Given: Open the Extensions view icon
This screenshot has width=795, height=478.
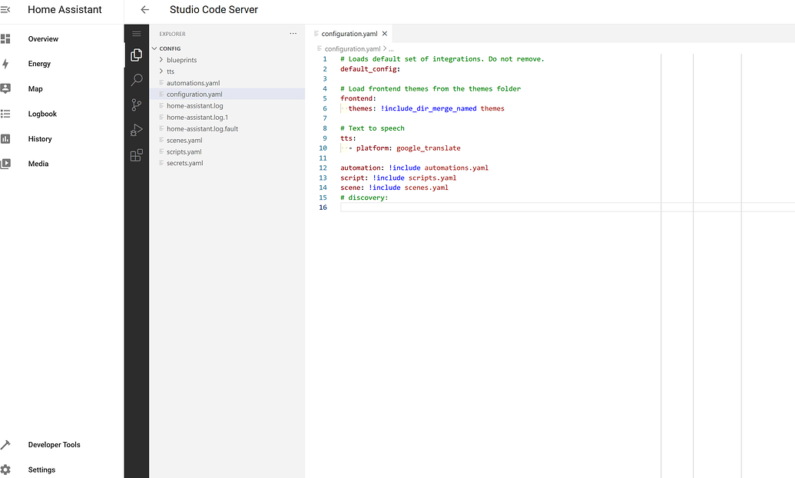Looking at the screenshot, I should [x=137, y=155].
